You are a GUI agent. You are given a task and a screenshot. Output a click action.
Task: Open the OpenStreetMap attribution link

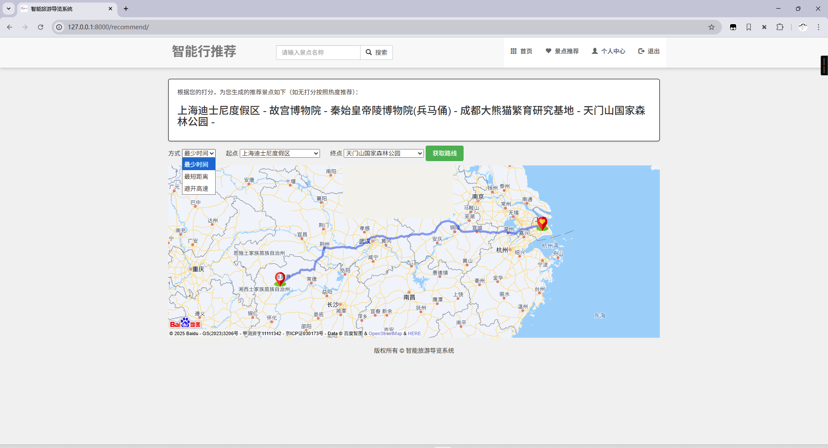pyautogui.click(x=385, y=333)
